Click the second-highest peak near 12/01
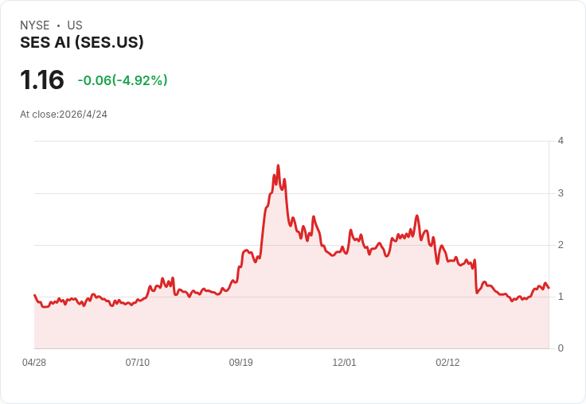The width and height of the screenshot is (586, 404). (313, 216)
